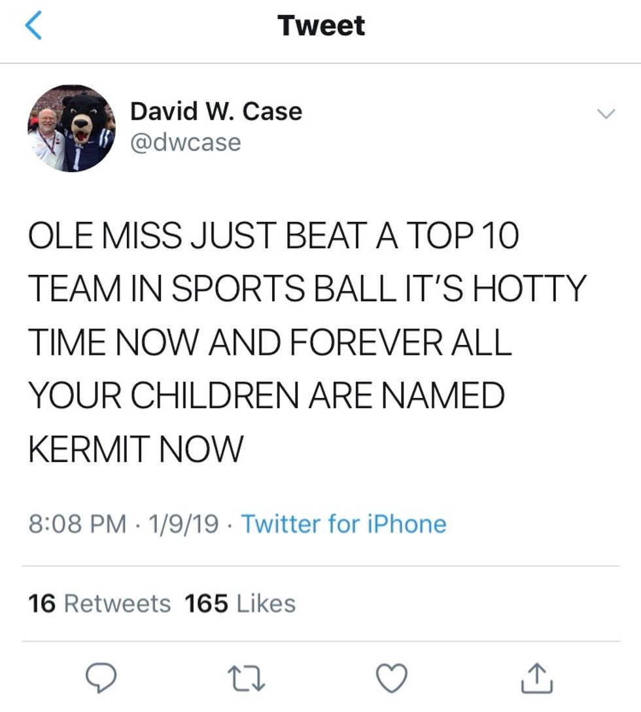Open the David W. Case display name
Screen dimensions: 641x712
pos(216,111)
